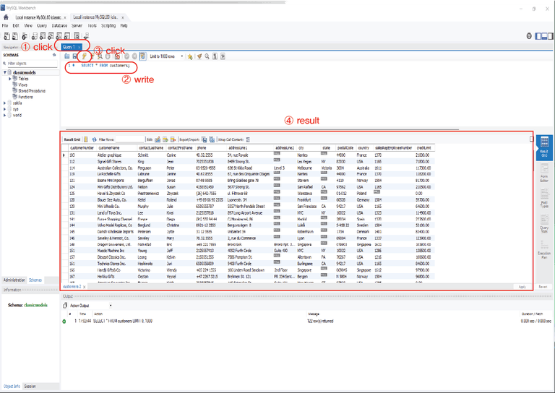
Task: Import records from file icon
Action: [x=212, y=139]
